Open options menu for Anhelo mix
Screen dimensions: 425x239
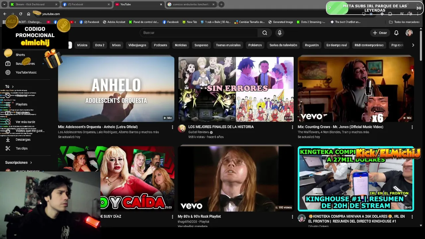point(172,127)
